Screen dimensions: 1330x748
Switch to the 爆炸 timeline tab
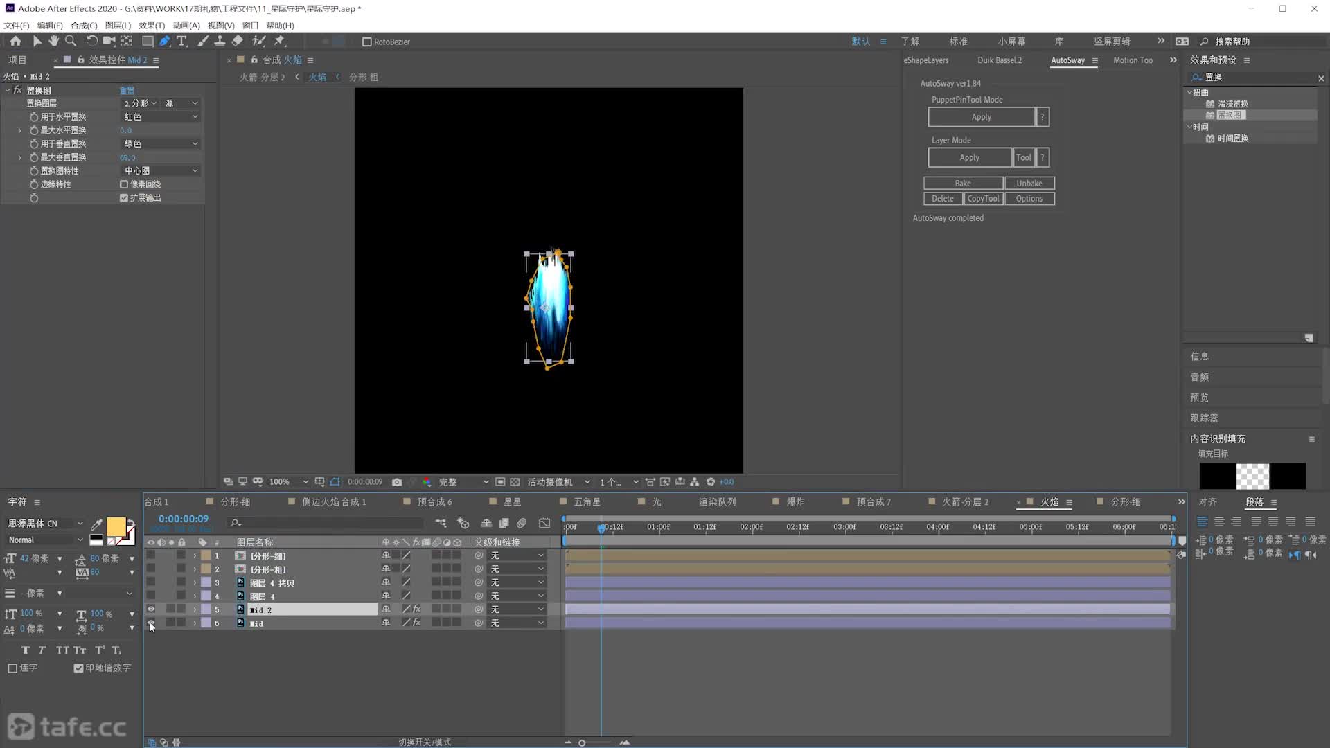[x=795, y=501]
